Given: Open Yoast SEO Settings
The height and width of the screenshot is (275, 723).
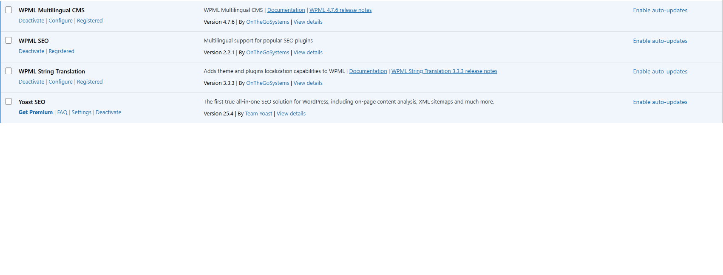Looking at the screenshot, I should coord(82,112).
